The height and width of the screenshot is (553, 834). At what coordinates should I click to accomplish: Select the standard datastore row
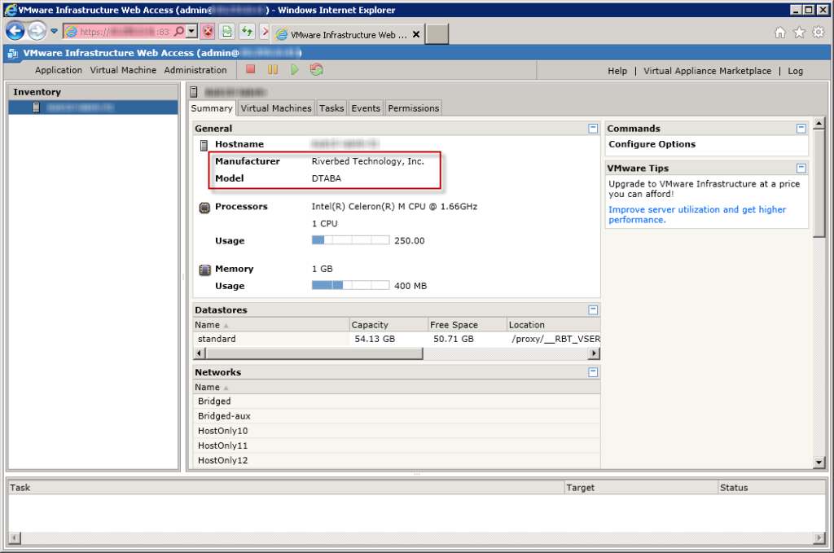397,339
